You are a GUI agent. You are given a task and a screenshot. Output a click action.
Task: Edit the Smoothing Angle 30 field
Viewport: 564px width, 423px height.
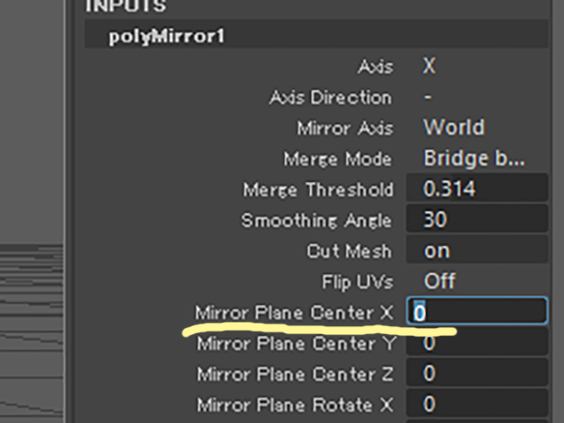coord(478,218)
